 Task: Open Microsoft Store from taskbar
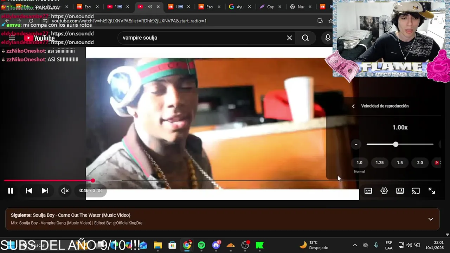click(172, 245)
